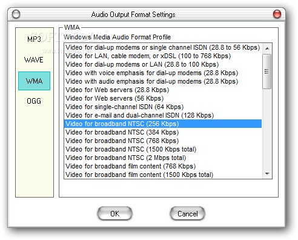Pick 'Video for broadband NTSC (2 Mbps total)'
Screen dimensions: 298x240
163,158
